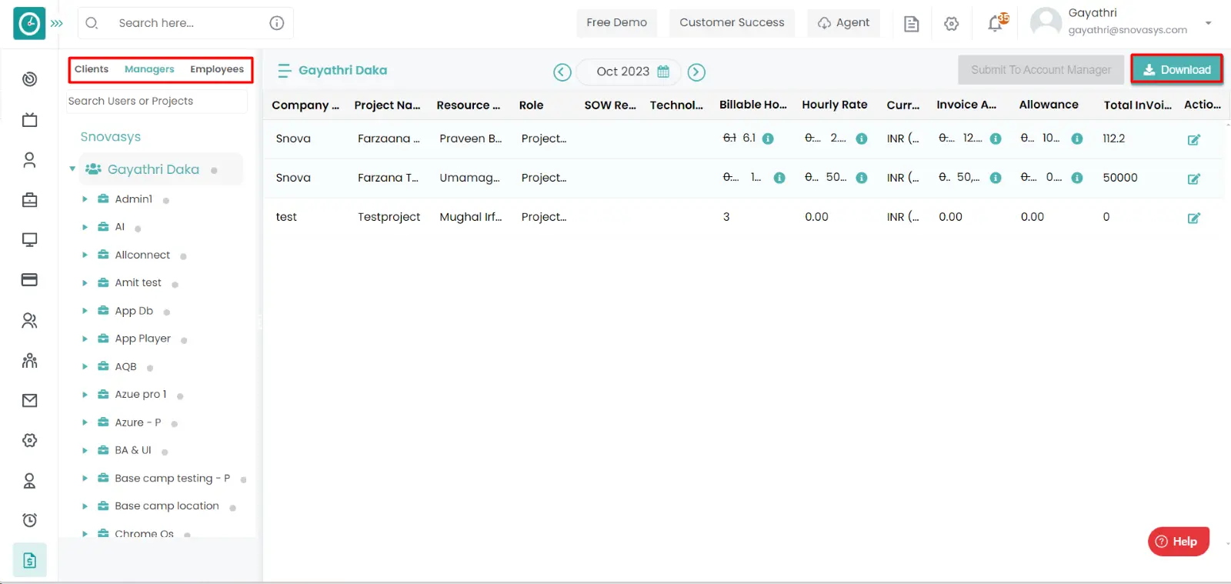This screenshot has width=1231, height=584.
Task: Collapse the Gayathri Daka tree node
Action: [x=72, y=169]
